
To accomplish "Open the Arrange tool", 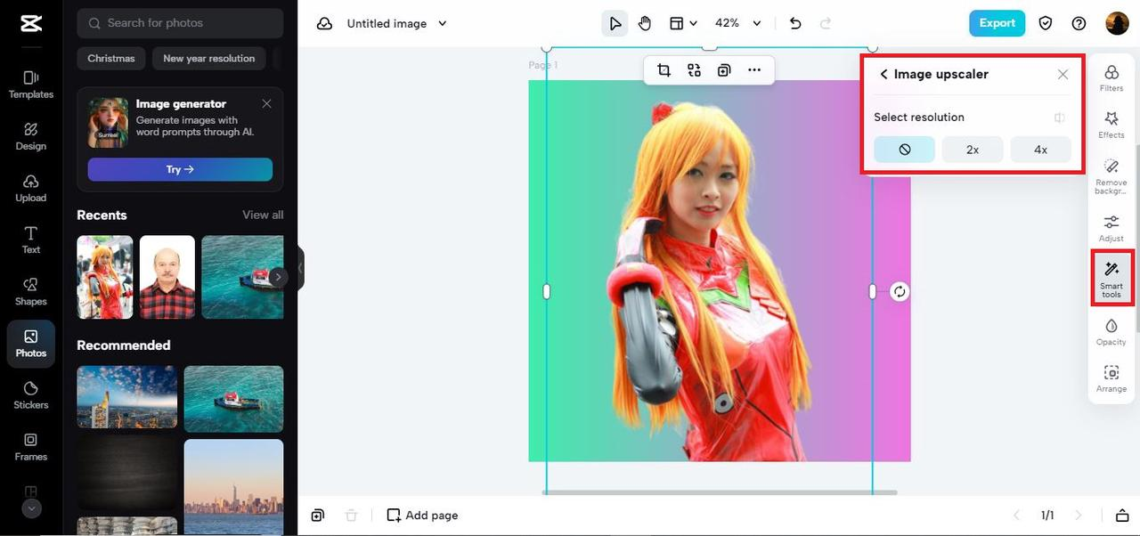I will tap(1111, 378).
